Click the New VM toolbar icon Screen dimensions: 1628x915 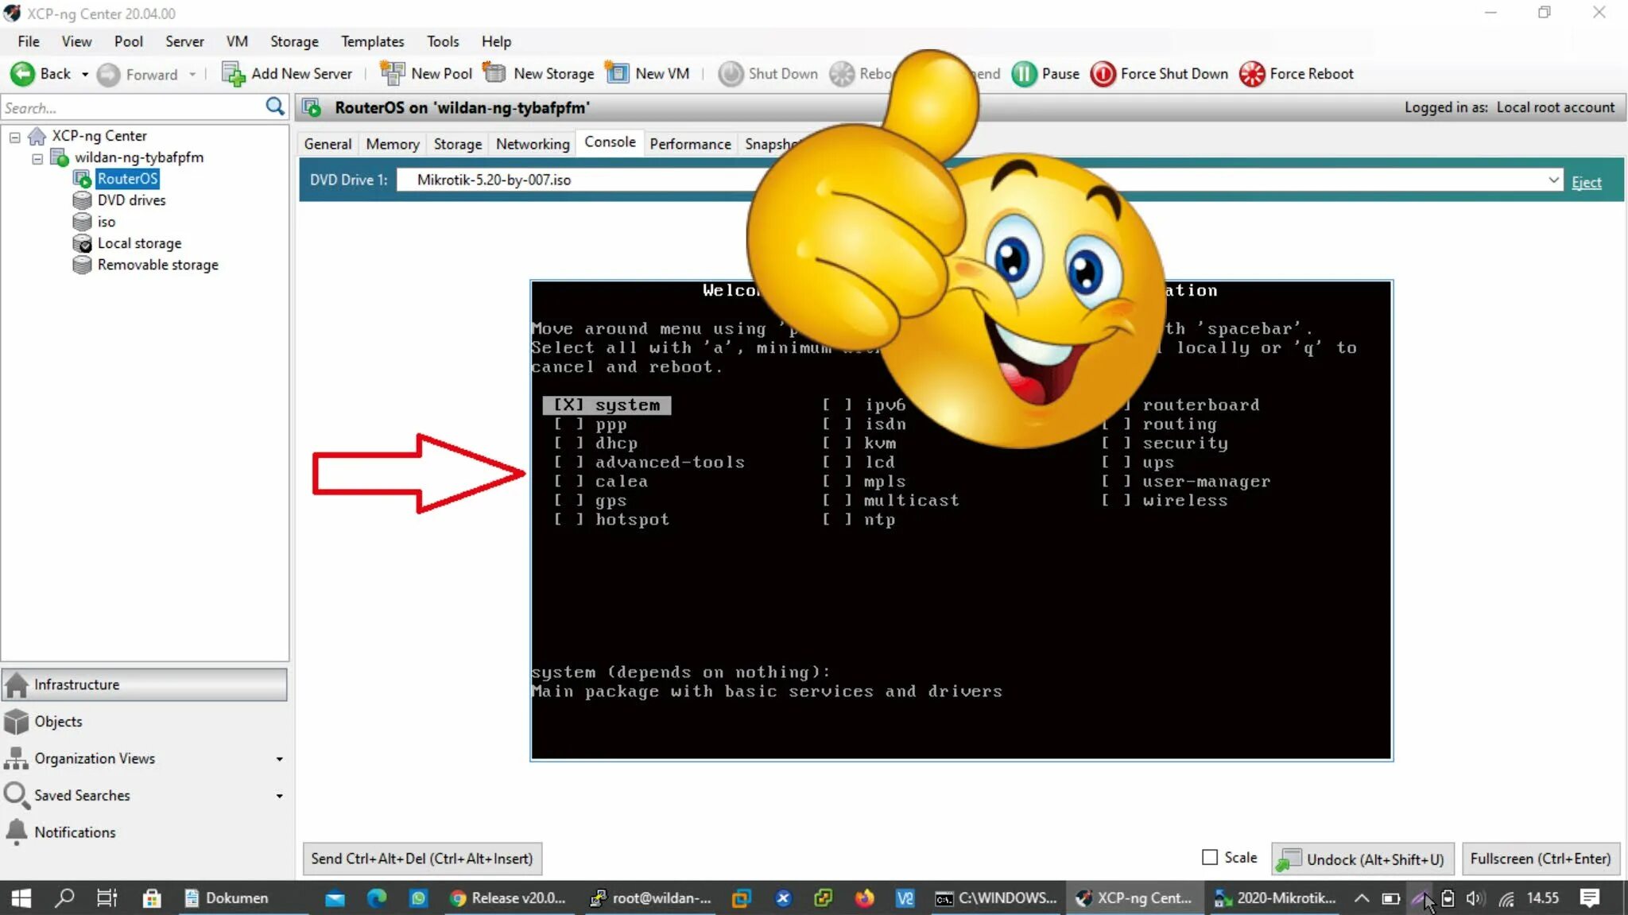click(617, 74)
